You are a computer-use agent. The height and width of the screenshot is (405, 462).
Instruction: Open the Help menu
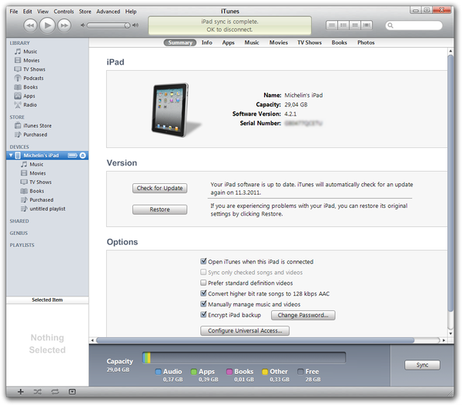131,12
